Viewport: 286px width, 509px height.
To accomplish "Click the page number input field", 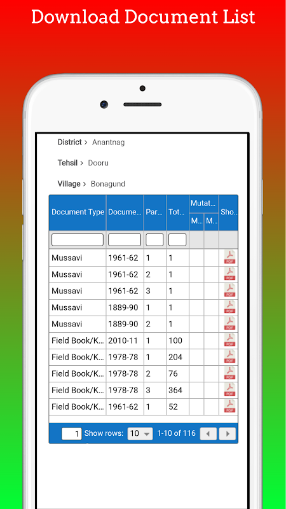I will point(72,434).
